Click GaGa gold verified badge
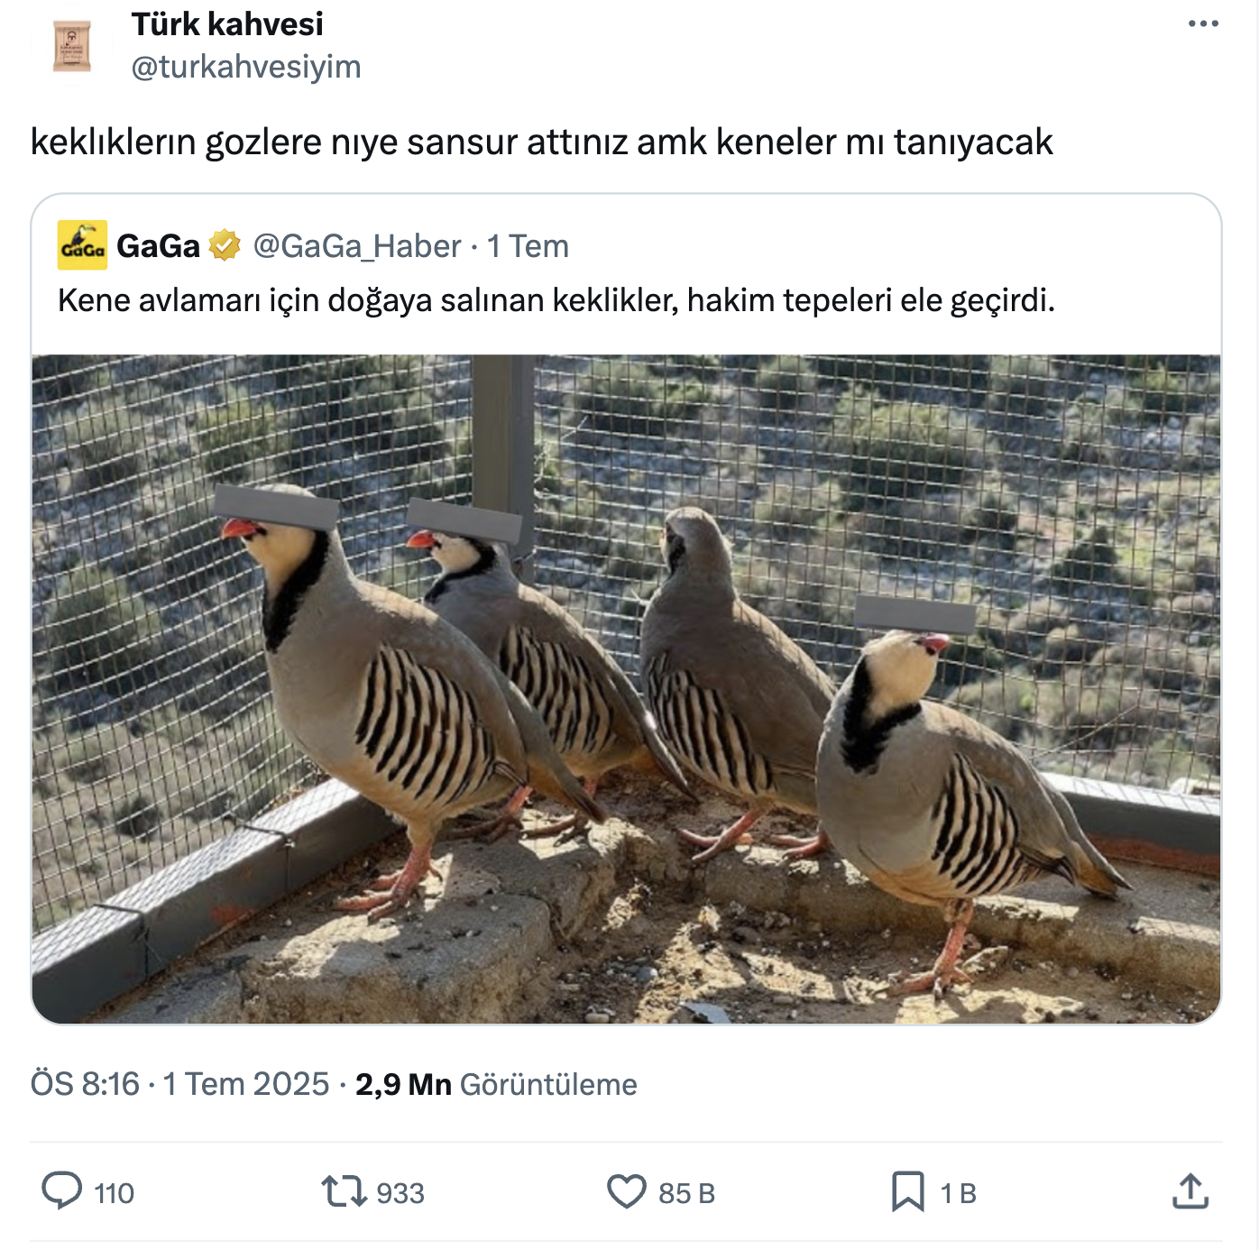 [225, 245]
